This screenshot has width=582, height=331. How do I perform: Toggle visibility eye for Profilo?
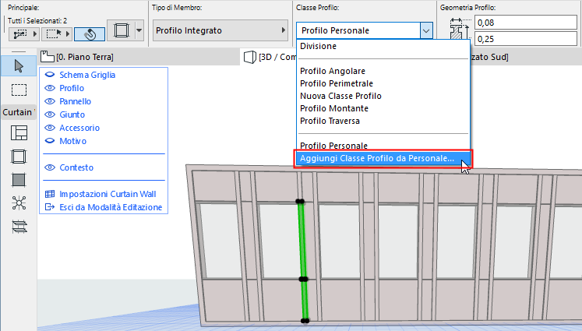(50, 88)
